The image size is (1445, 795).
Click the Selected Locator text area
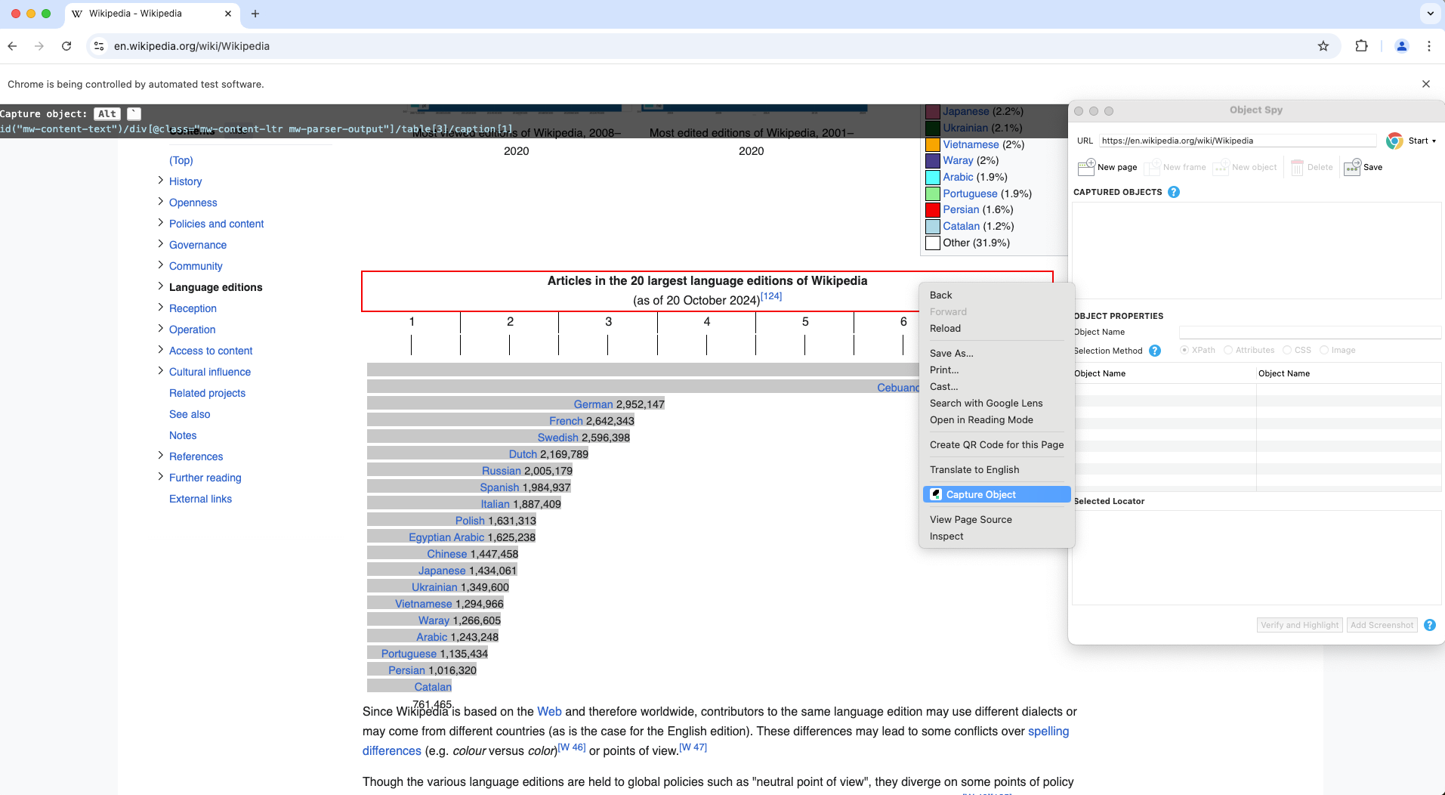click(1256, 558)
